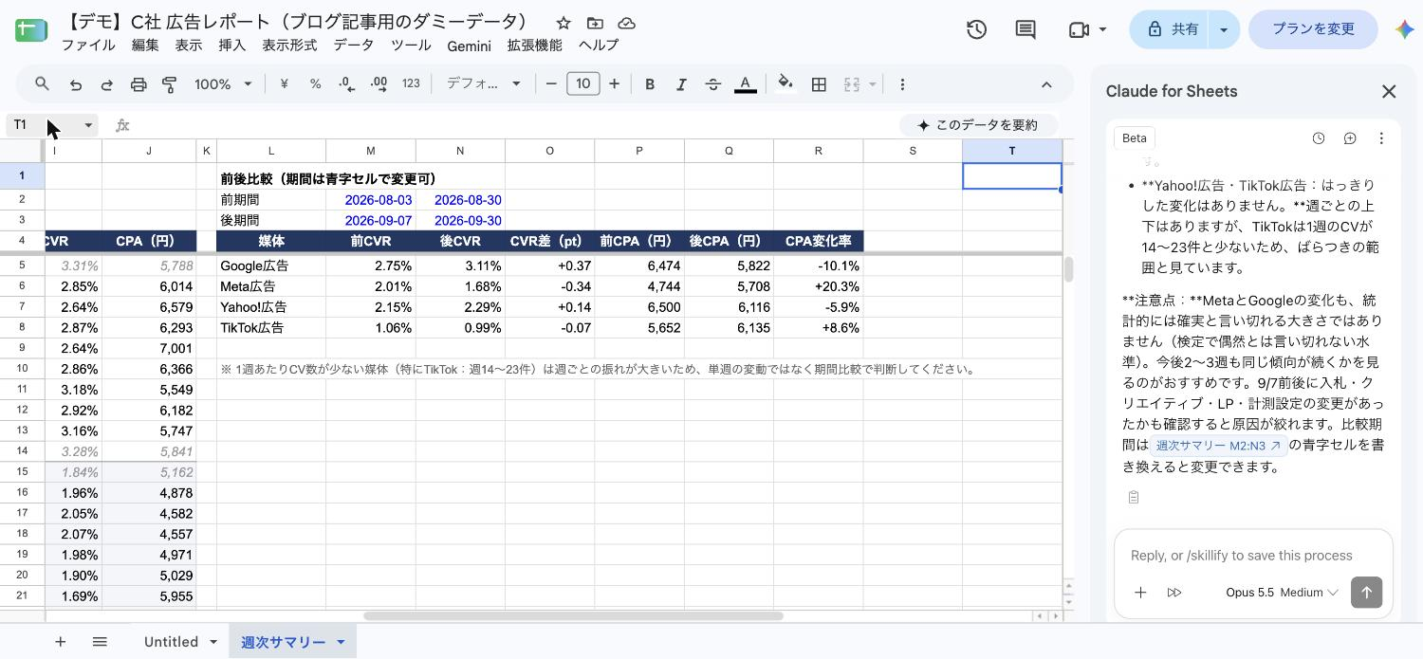Open fill color picker
Screen dimensions: 1423x659
tap(785, 84)
